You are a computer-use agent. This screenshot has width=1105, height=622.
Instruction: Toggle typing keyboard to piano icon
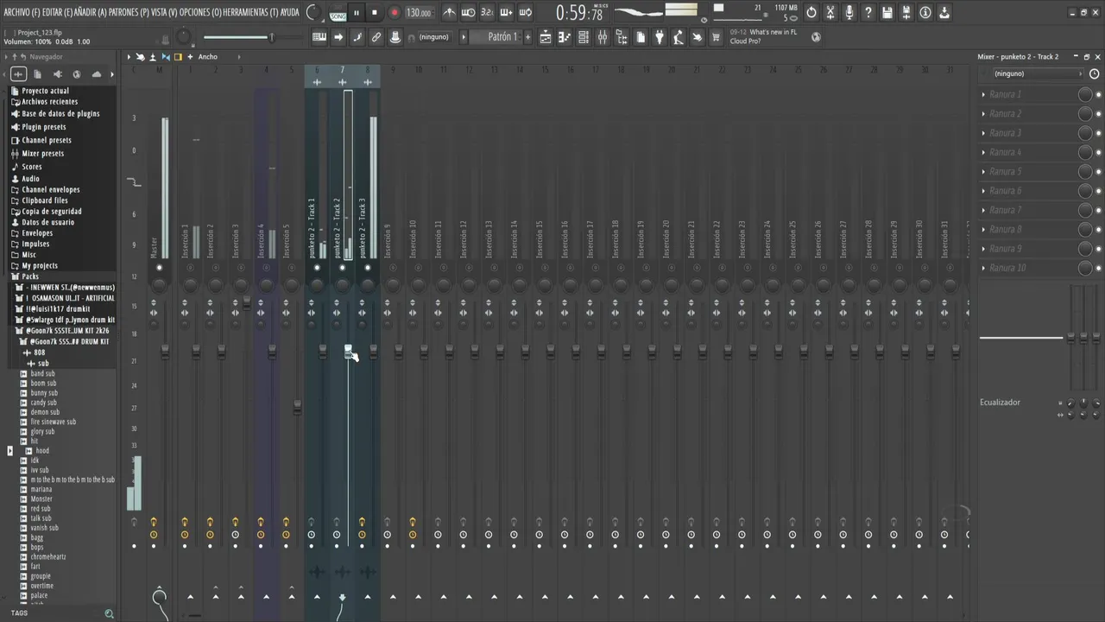319,37
